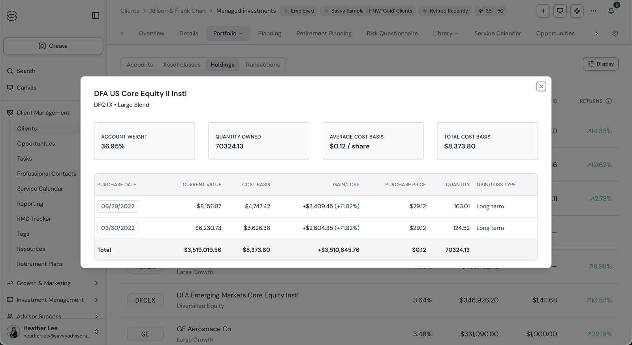The height and width of the screenshot is (345, 632).
Task: Click the 06/29/2022 purchase date field
Action: click(x=118, y=206)
